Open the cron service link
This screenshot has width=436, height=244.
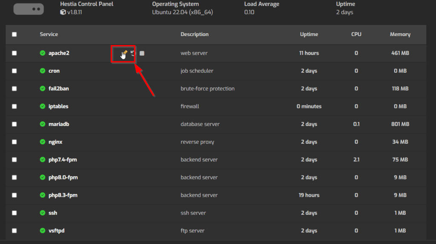coord(54,71)
